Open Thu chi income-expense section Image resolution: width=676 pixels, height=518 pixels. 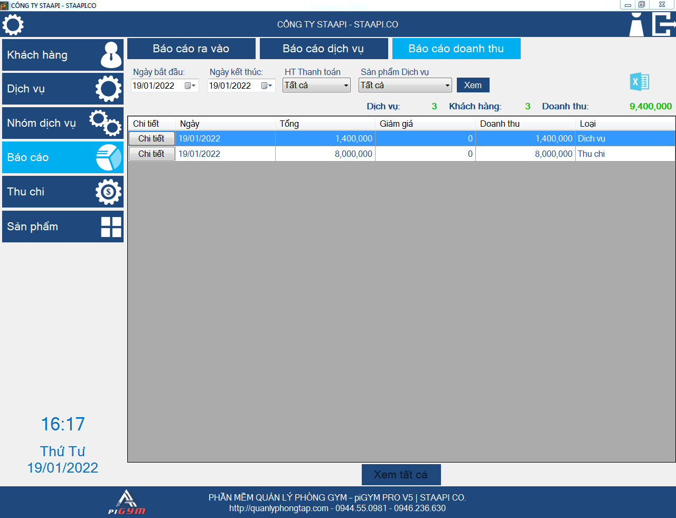click(x=63, y=192)
